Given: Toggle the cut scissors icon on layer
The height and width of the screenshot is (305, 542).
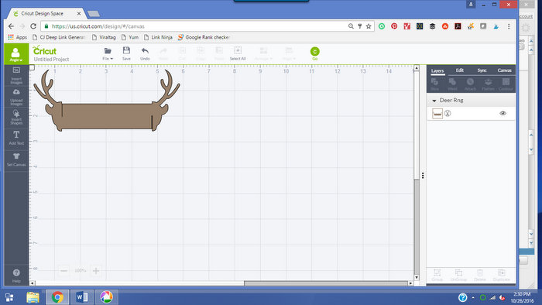Looking at the screenshot, I should coord(448,113).
